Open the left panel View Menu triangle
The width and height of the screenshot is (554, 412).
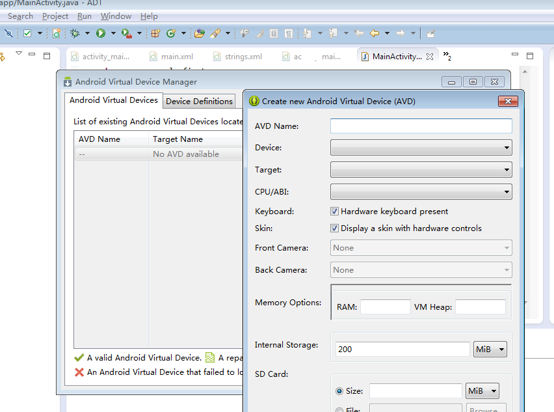(19, 53)
